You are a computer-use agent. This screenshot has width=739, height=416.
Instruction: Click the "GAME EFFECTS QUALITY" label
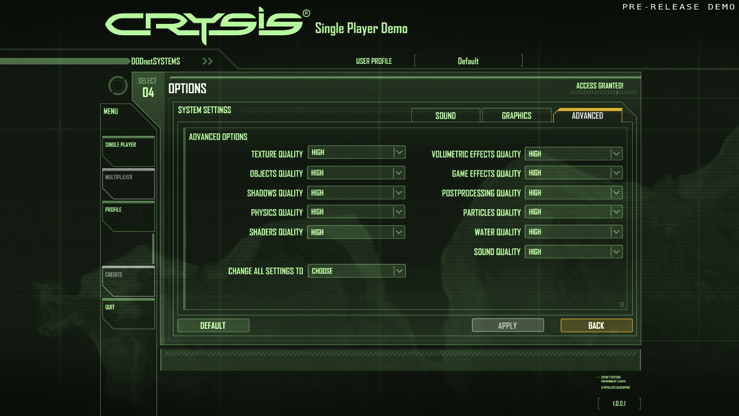coord(487,173)
